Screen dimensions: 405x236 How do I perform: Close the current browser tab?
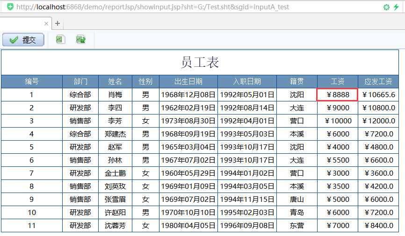pyautogui.click(x=46, y=24)
